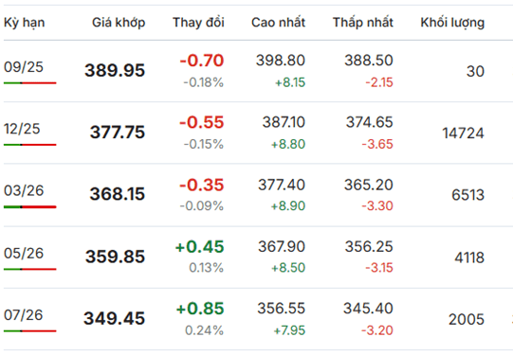
Task: Open the 03/26 contract link
Action: [x=24, y=190]
